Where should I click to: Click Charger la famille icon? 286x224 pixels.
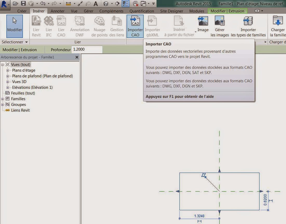(278, 26)
